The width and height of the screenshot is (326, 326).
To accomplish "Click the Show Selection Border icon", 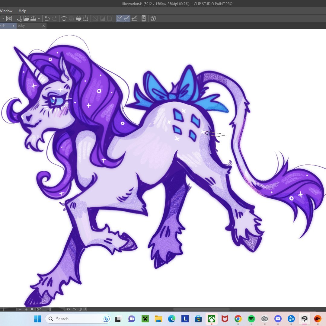I will (x=110, y=18).
